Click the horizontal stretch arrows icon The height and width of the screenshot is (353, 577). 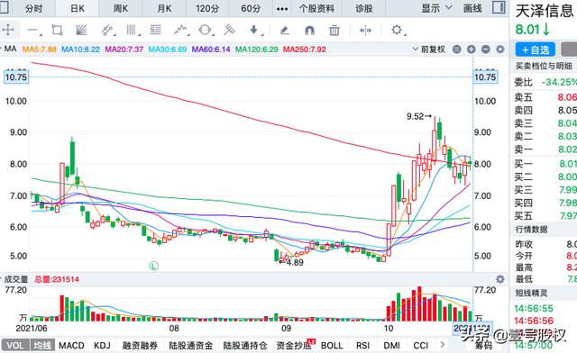[365, 30]
